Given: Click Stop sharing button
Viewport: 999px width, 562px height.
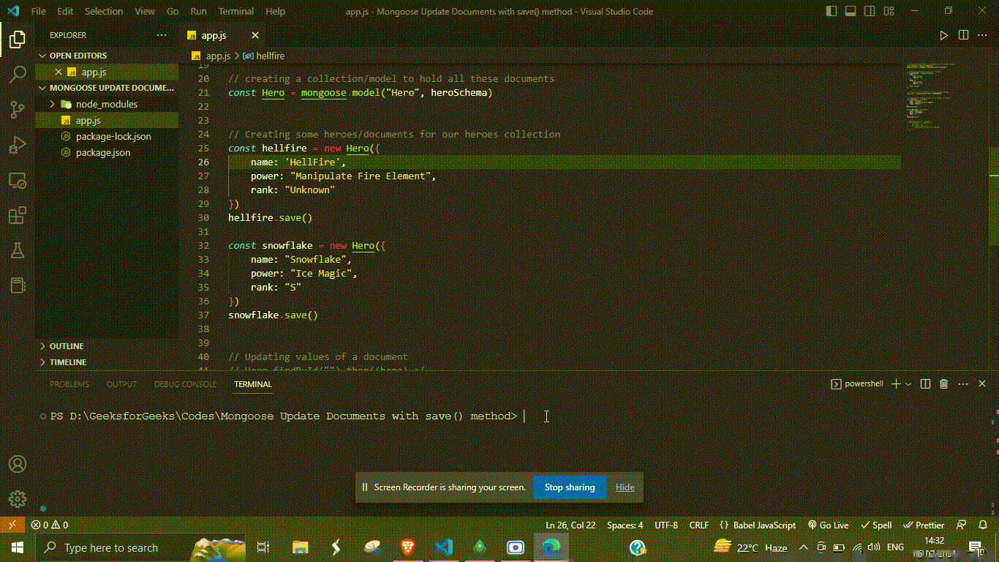Looking at the screenshot, I should 570,487.
